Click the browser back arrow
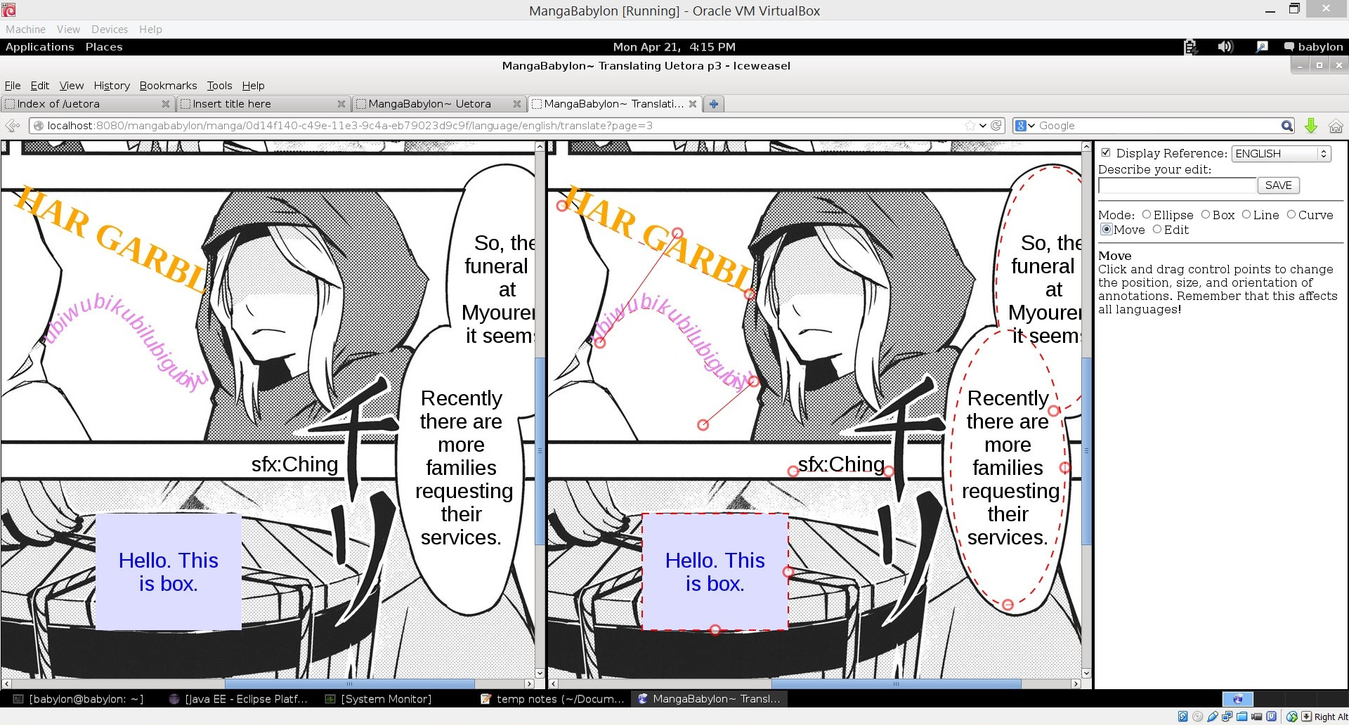1349x725 pixels. pyautogui.click(x=12, y=125)
